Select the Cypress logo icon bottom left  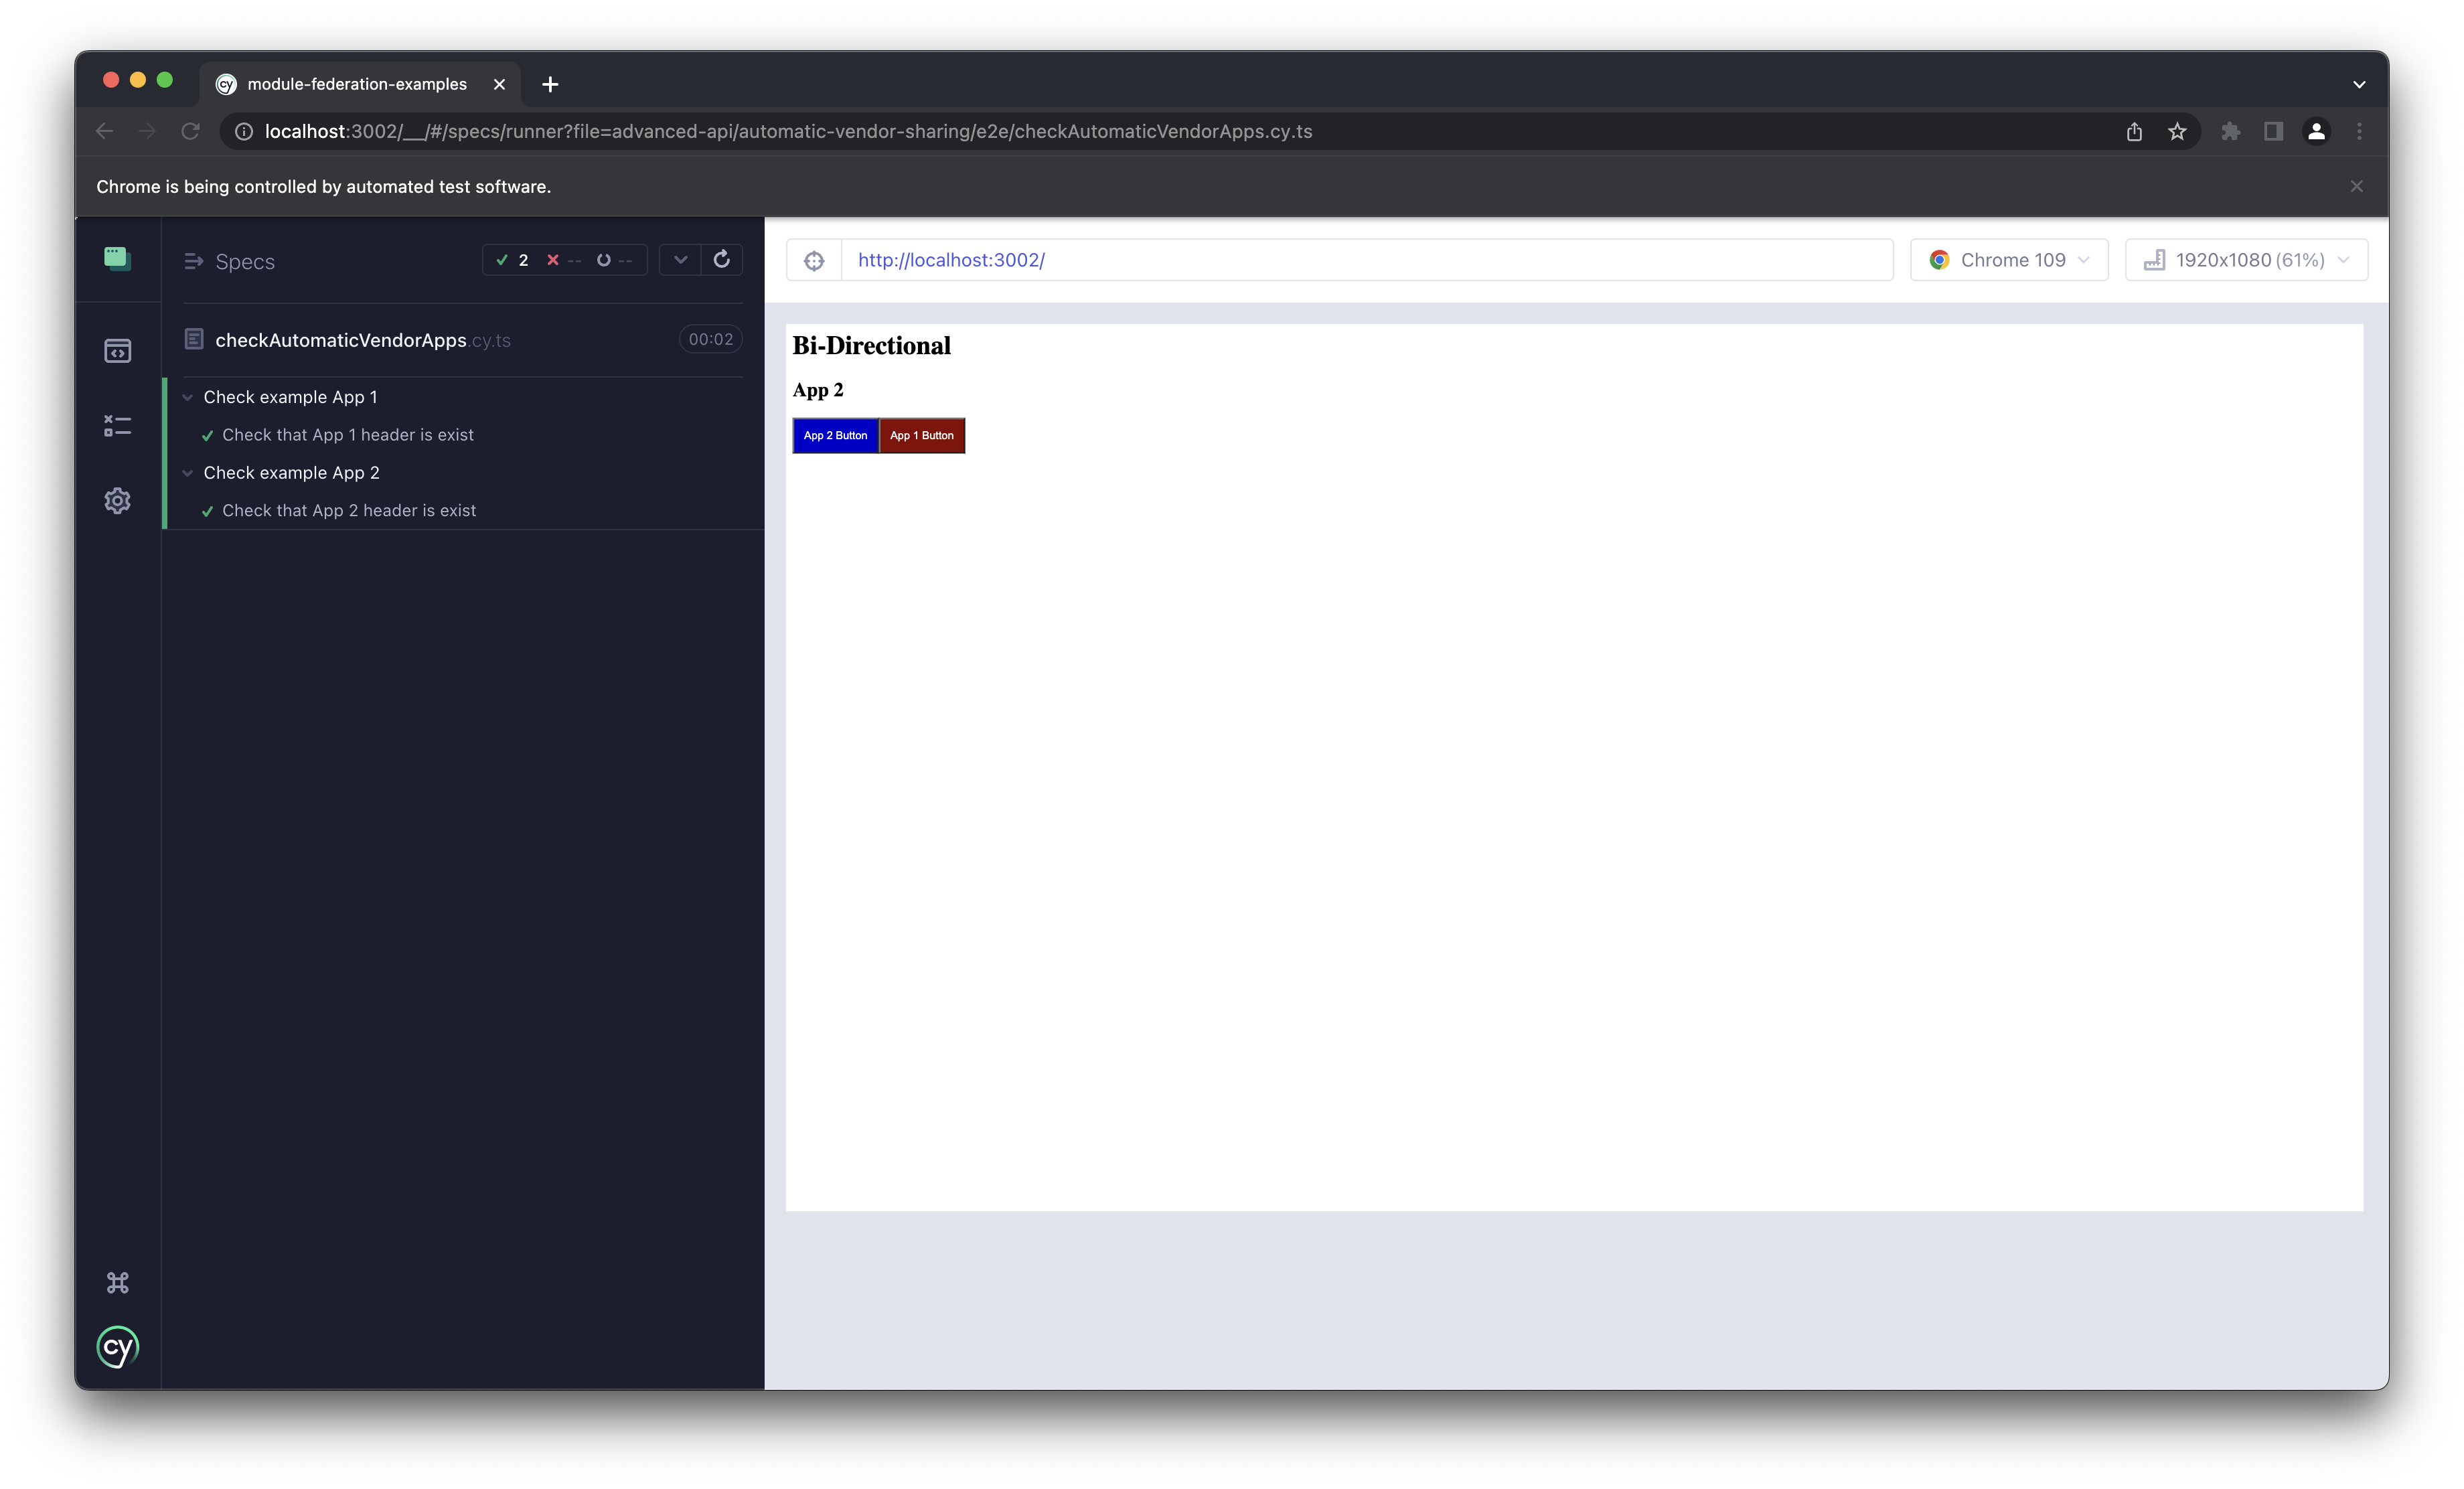point(118,1348)
